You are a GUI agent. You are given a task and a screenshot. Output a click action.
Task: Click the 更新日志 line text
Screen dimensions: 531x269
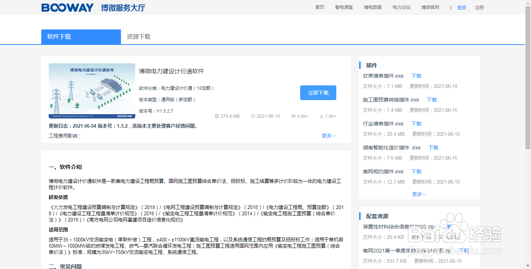pos(124,126)
